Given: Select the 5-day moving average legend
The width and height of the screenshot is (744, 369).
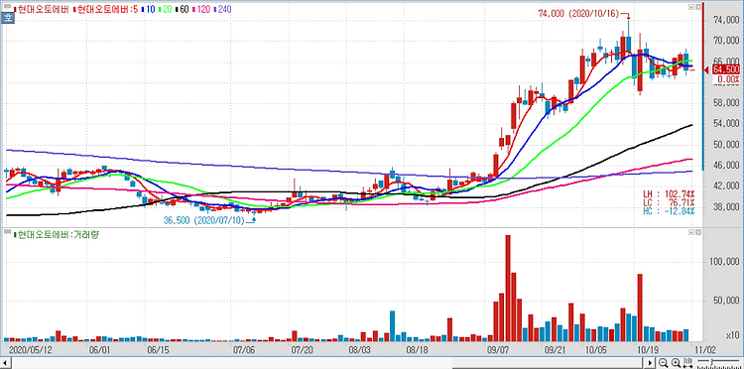Looking at the screenshot, I should pos(107,9).
